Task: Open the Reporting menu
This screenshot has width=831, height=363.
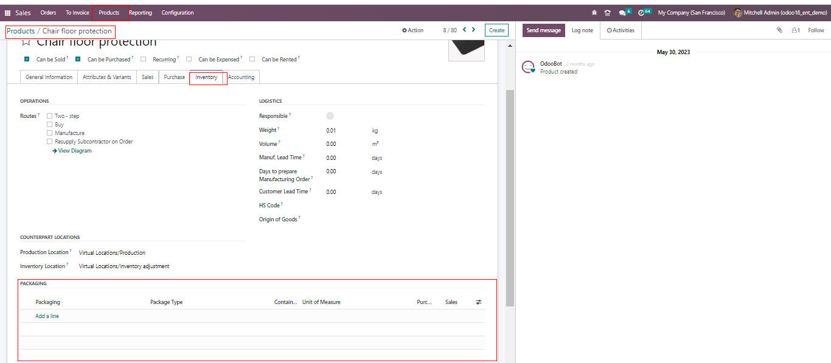Action: coord(140,13)
